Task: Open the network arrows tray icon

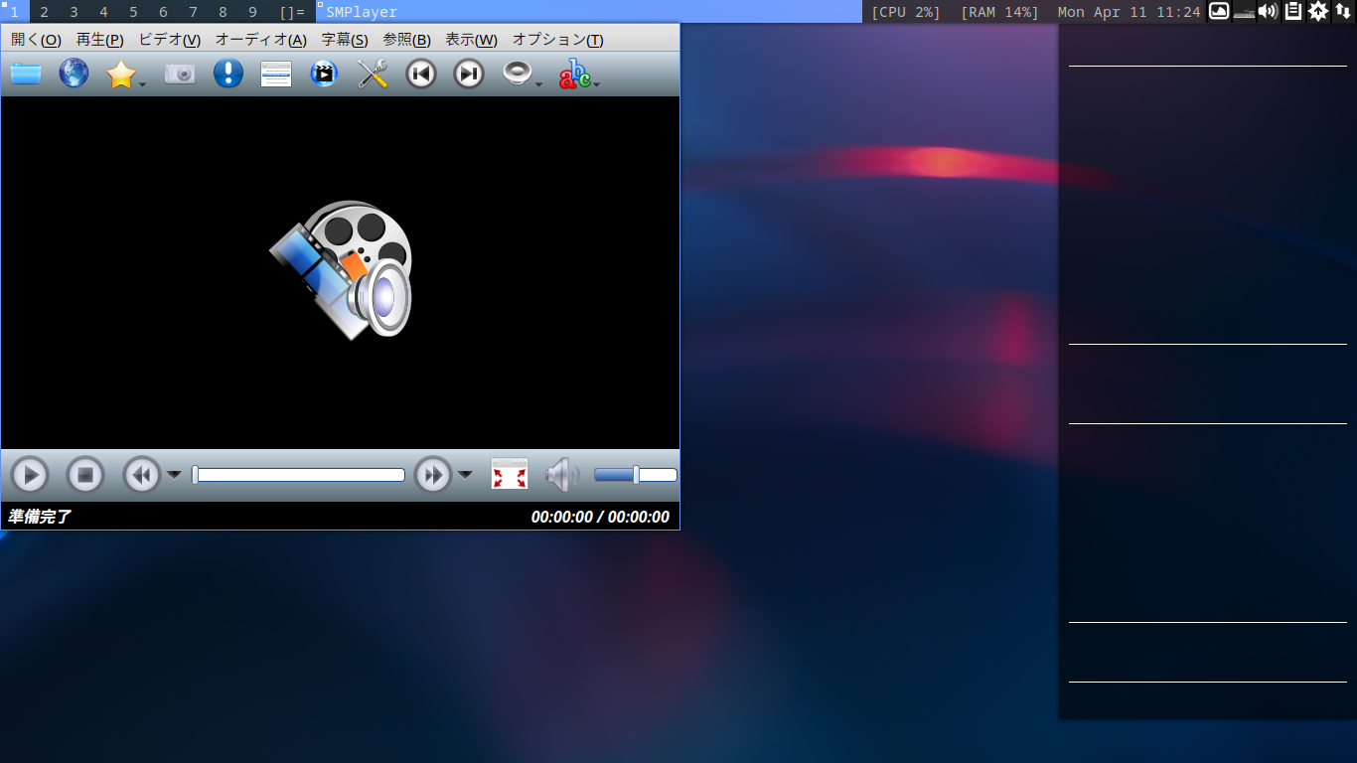Action: coord(1343,11)
